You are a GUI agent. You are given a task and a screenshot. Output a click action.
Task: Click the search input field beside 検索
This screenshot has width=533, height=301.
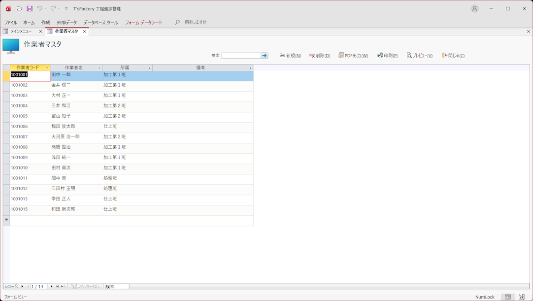[x=241, y=56]
